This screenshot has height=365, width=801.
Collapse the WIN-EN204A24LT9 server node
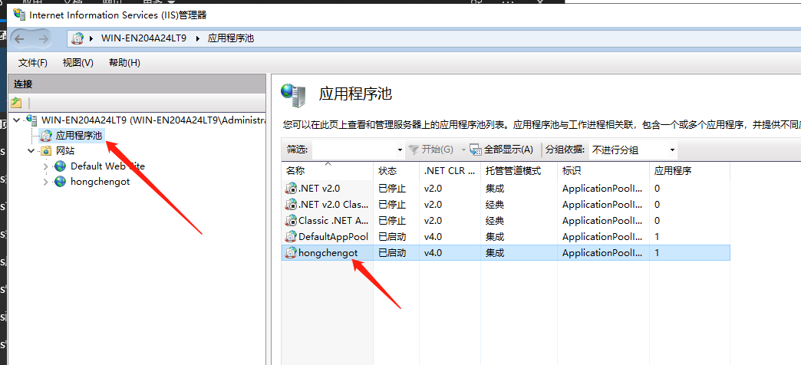click(x=18, y=120)
